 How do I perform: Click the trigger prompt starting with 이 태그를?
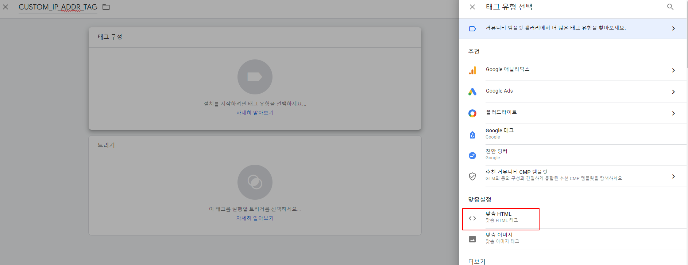(255, 209)
